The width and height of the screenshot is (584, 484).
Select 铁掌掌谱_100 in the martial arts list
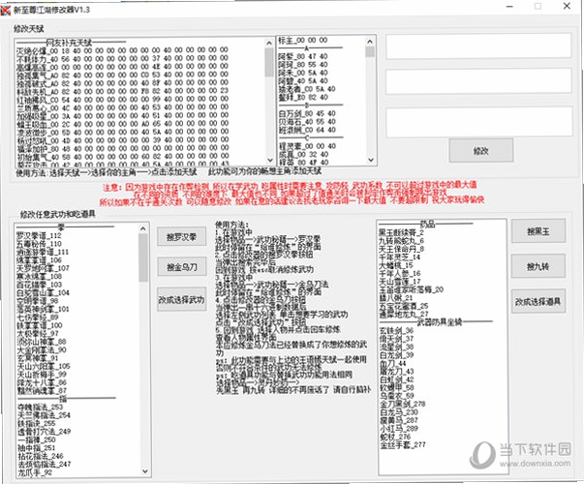pos(40,325)
